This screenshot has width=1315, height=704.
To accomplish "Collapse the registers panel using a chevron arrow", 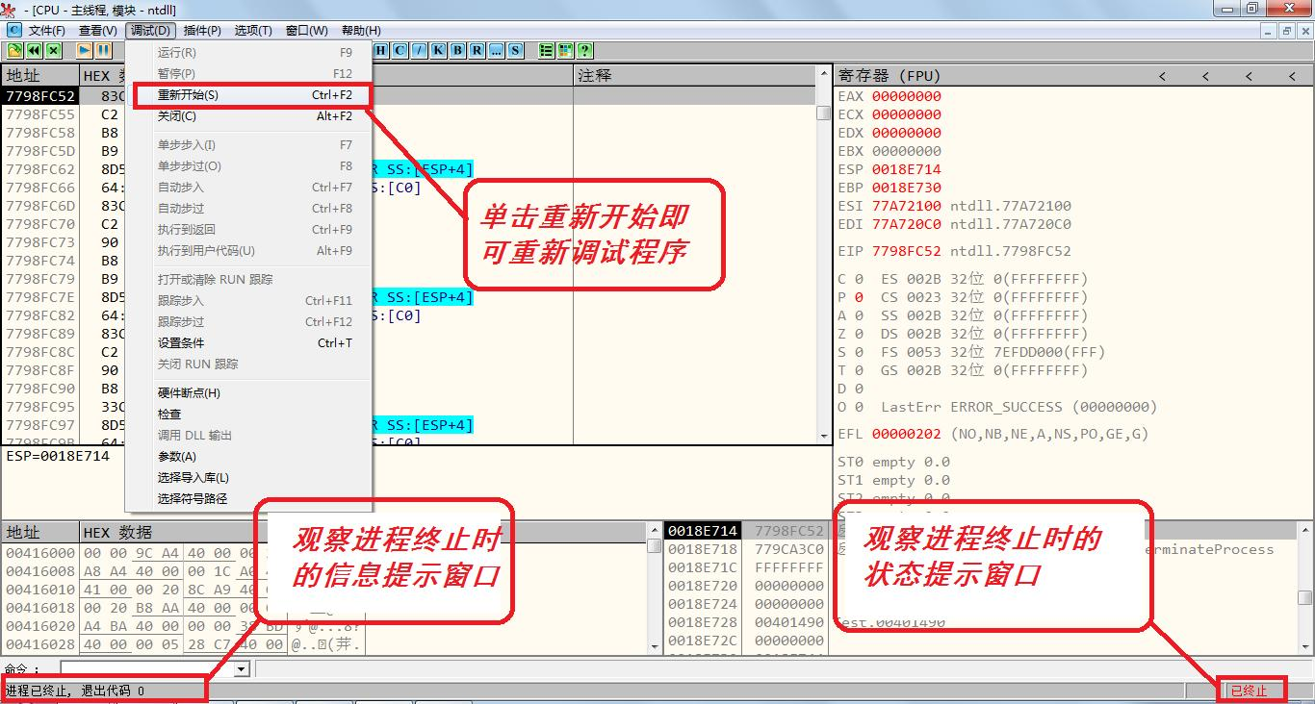I will [1161, 75].
